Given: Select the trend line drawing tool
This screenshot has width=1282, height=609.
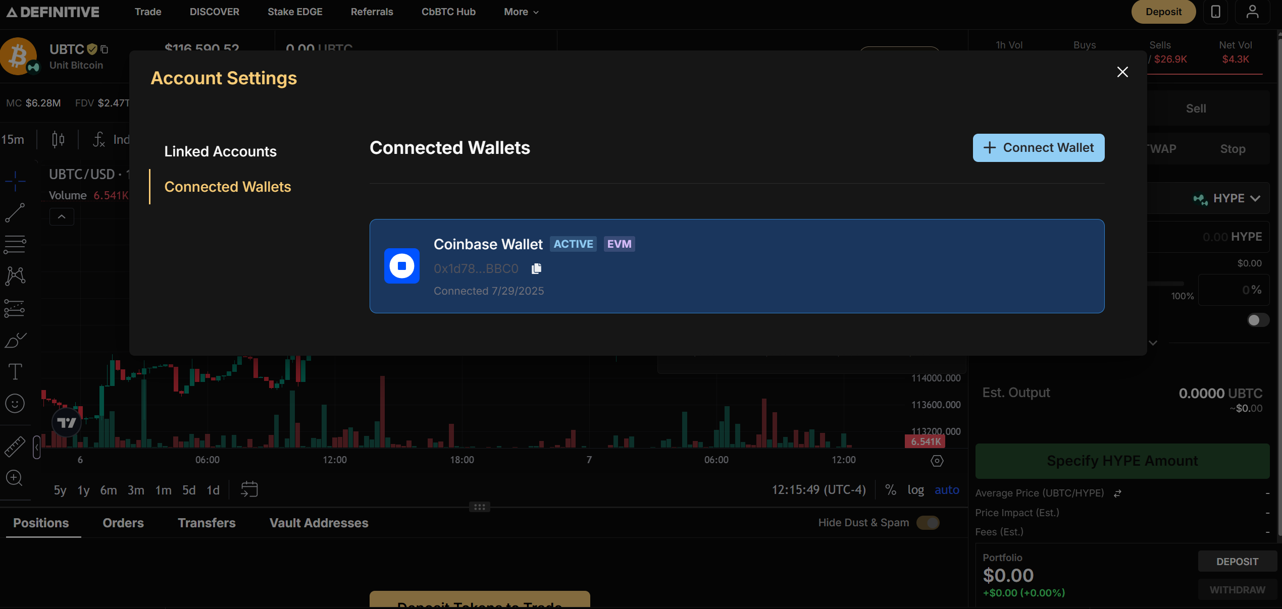Looking at the screenshot, I should pyautogui.click(x=15, y=213).
